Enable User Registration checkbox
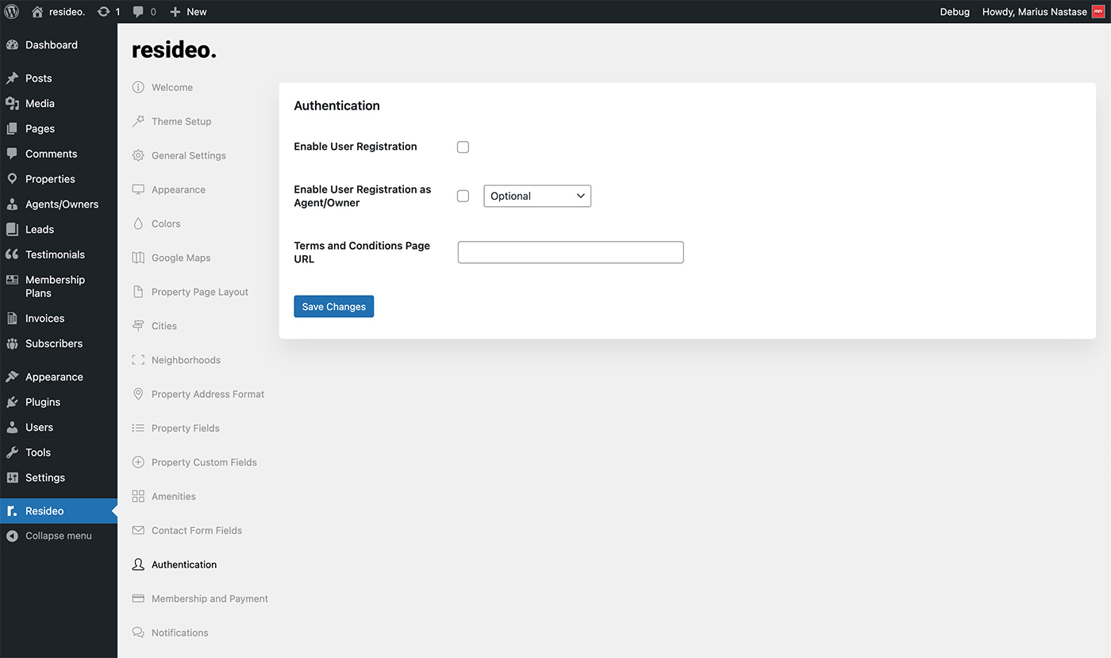This screenshot has height=658, width=1111. [x=463, y=147]
